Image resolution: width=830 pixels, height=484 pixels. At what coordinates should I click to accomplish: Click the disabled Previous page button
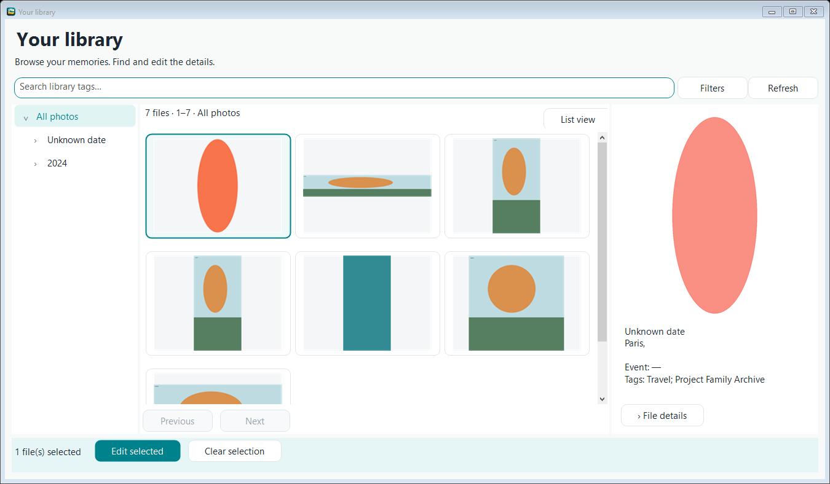coord(178,421)
